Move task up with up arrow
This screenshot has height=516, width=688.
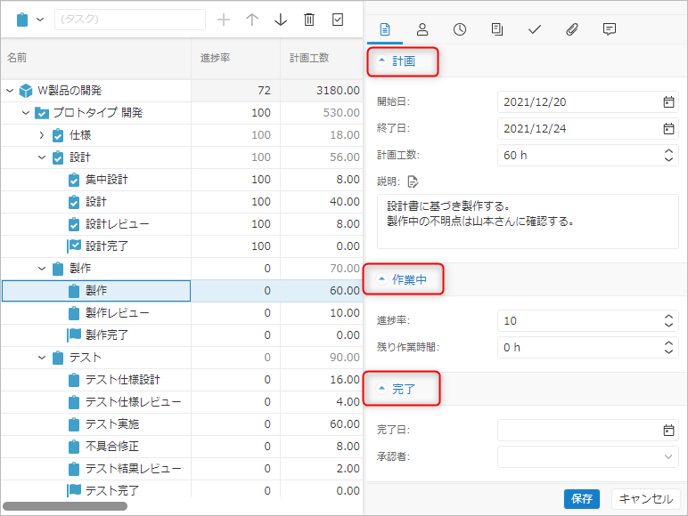(252, 20)
